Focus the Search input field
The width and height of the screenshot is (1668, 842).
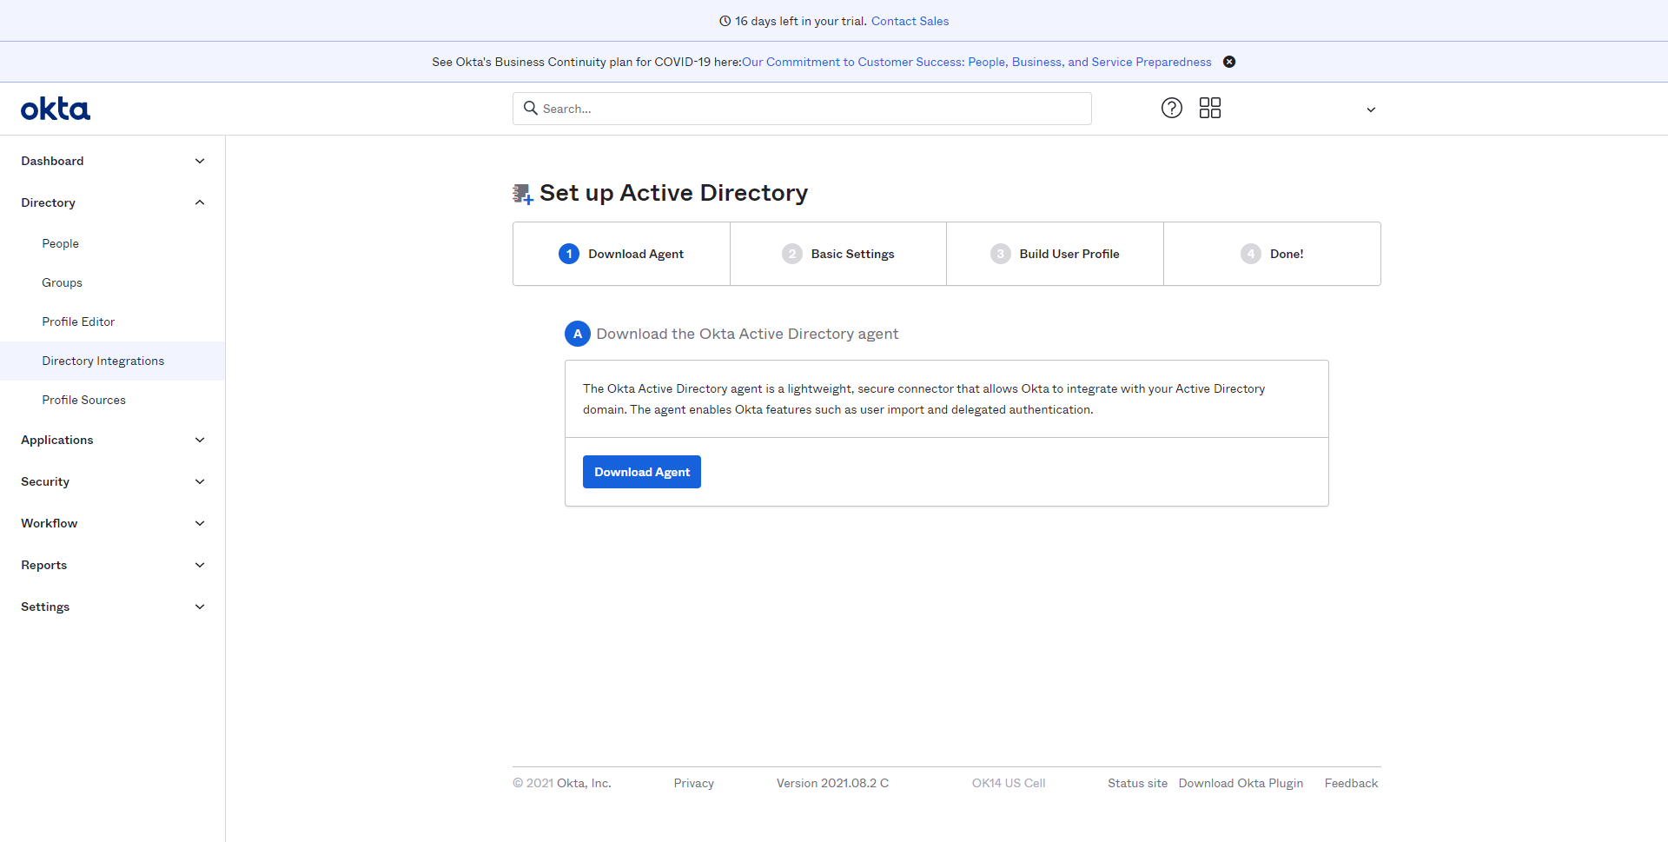click(802, 109)
